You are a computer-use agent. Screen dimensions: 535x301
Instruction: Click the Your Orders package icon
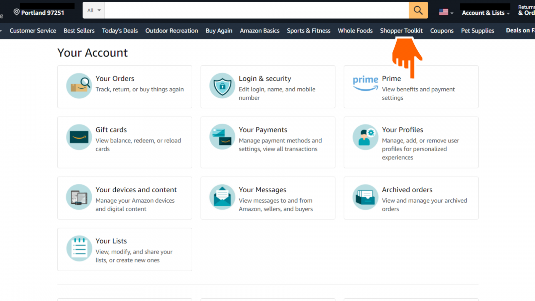pos(79,86)
